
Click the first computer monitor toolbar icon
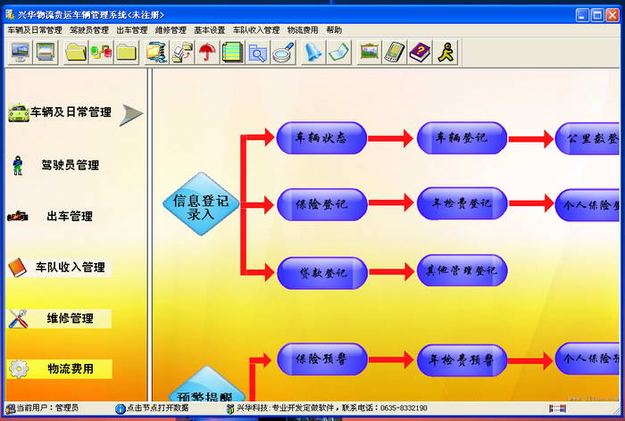tap(20, 52)
